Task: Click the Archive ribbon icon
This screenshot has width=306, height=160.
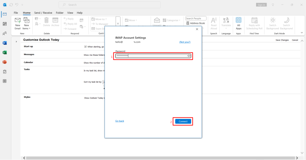Action: pyautogui.click(x=55, y=22)
